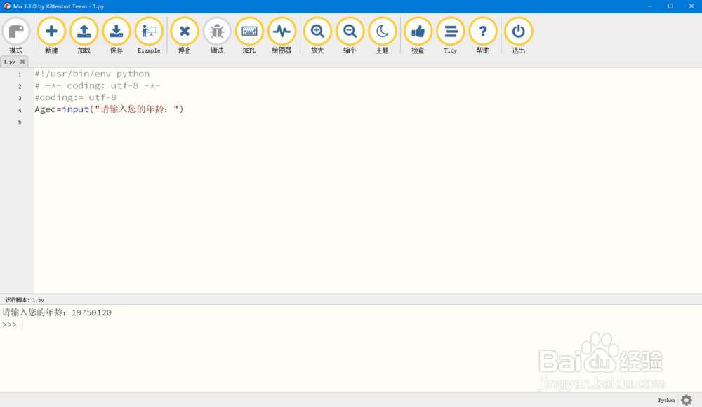702x407 pixels.
Task: Open settings gear in status bar
Action: pos(687,400)
